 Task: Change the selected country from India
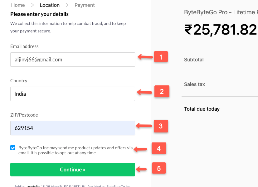[x=72, y=93]
